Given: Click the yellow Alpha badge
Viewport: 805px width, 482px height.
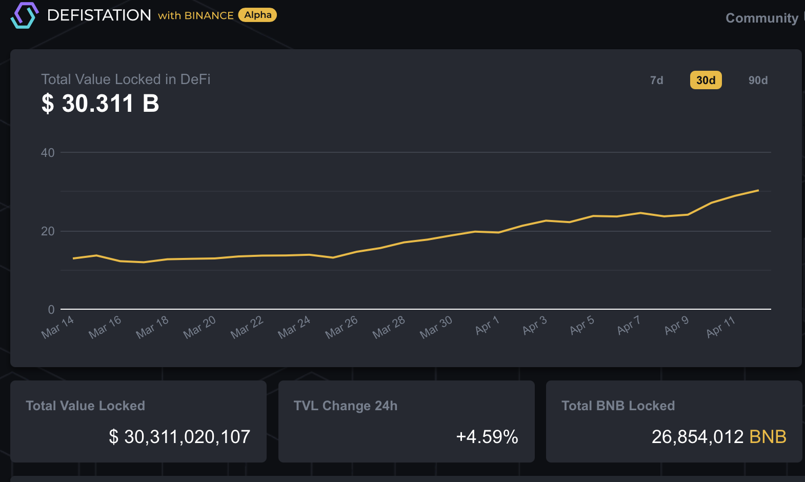Looking at the screenshot, I should point(257,15).
